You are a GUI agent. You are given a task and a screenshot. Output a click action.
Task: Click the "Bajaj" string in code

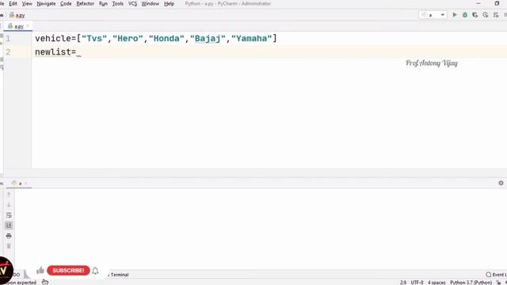pyautogui.click(x=208, y=39)
